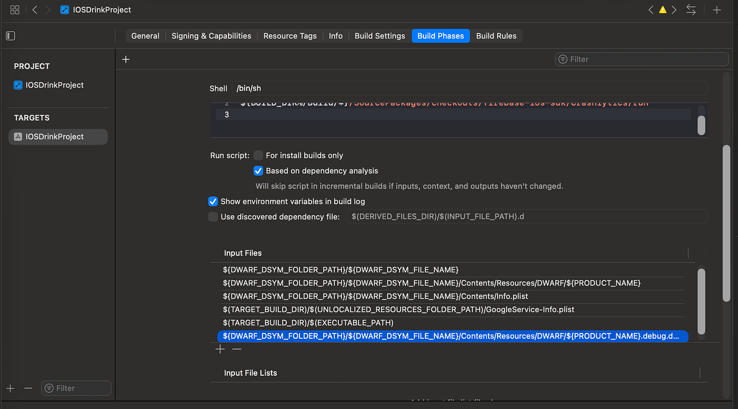The image size is (738, 409).
Task: Click the script editor scrollbar thumb
Action: [x=701, y=125]
